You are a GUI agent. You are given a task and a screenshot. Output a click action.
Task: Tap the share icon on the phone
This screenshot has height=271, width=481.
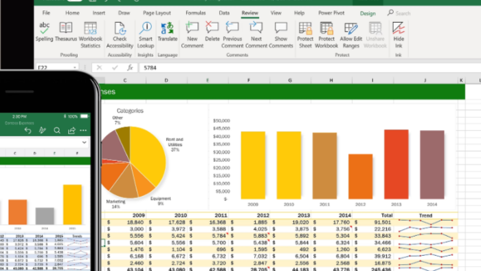click(71, 131)
